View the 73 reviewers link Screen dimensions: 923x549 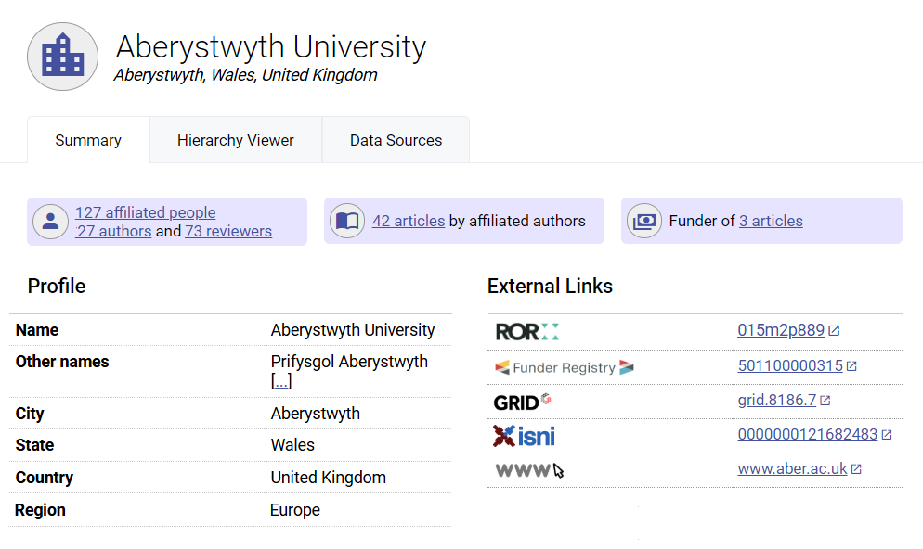click(x=228, y=231)
